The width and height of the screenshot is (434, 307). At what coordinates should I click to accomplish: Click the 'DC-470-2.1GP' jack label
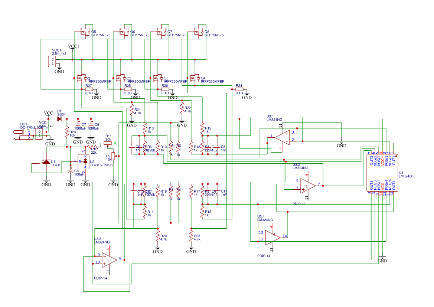point(32,128)
